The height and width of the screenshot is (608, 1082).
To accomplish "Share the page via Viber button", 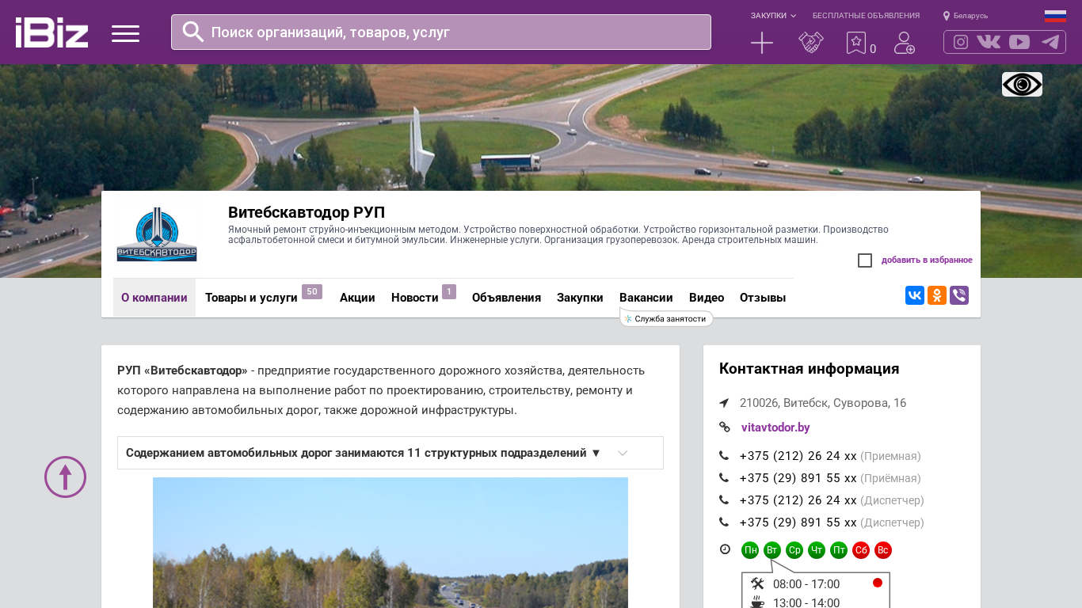I will tap(959, 295).
